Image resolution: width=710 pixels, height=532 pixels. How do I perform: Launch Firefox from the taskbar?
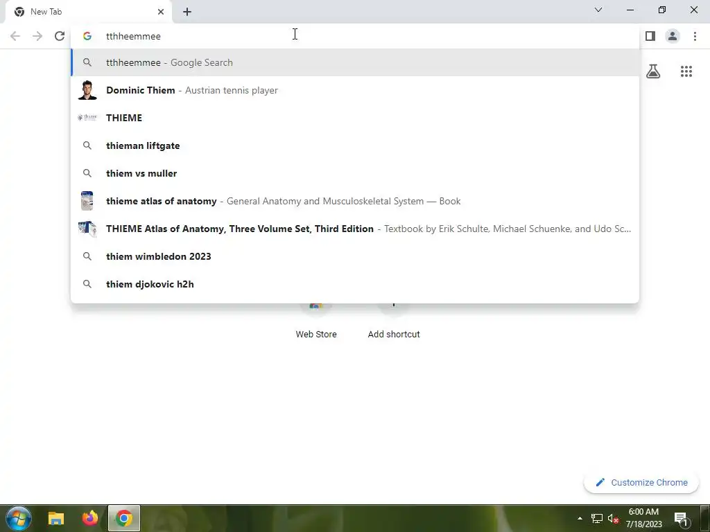[x=90, y=518]
